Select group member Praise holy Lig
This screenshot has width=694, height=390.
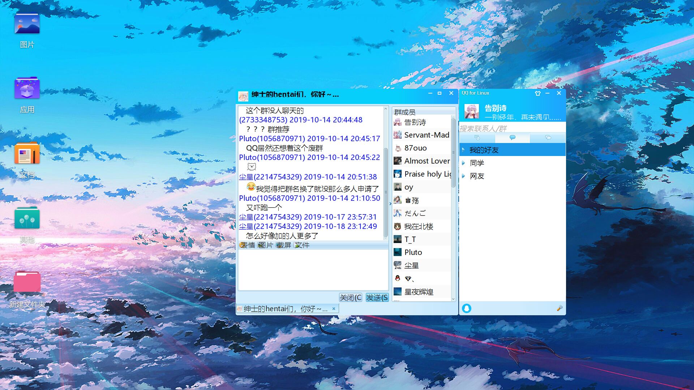(x=422, y=174)
